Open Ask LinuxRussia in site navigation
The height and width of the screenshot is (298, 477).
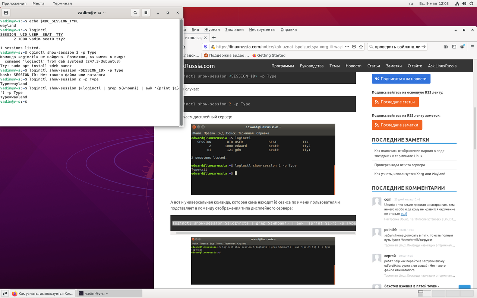coord(442,66)
